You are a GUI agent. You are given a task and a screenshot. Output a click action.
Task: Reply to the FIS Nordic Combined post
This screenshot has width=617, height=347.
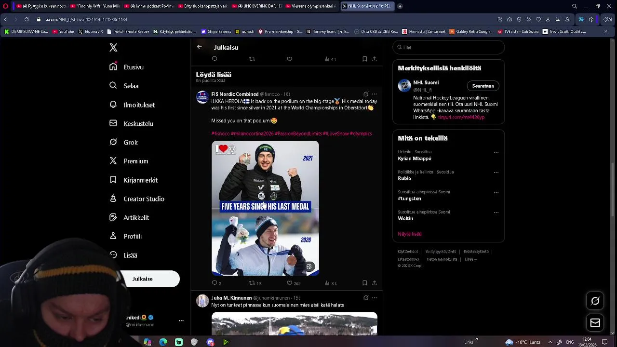click(x=216, y=283)
